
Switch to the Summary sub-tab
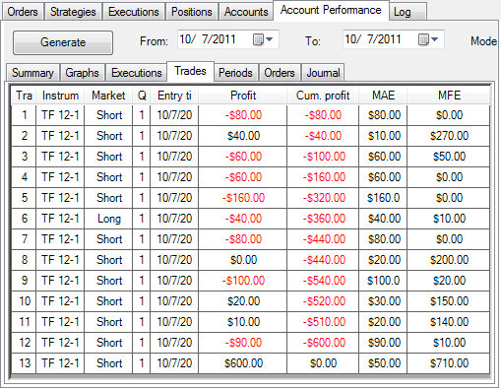(32, 73)
